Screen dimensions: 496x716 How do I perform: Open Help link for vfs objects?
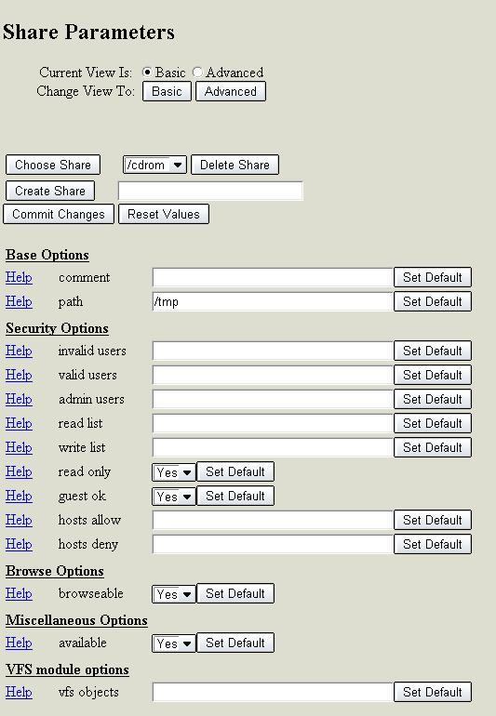tap(19, 692)
